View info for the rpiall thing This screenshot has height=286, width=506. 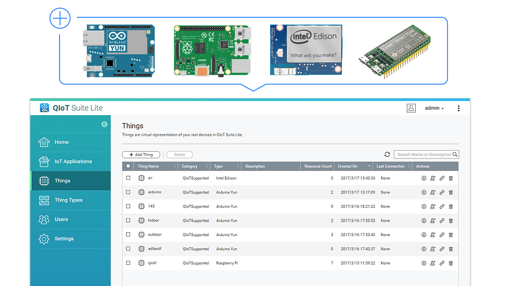424,263
